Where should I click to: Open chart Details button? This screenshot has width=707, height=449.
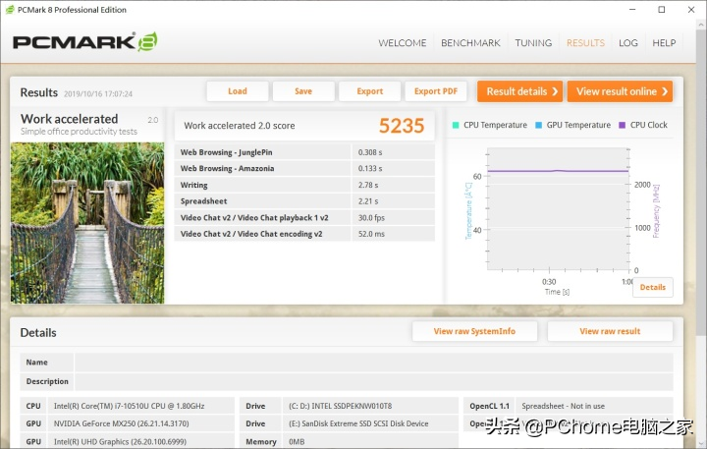click(x=653, y=288)
